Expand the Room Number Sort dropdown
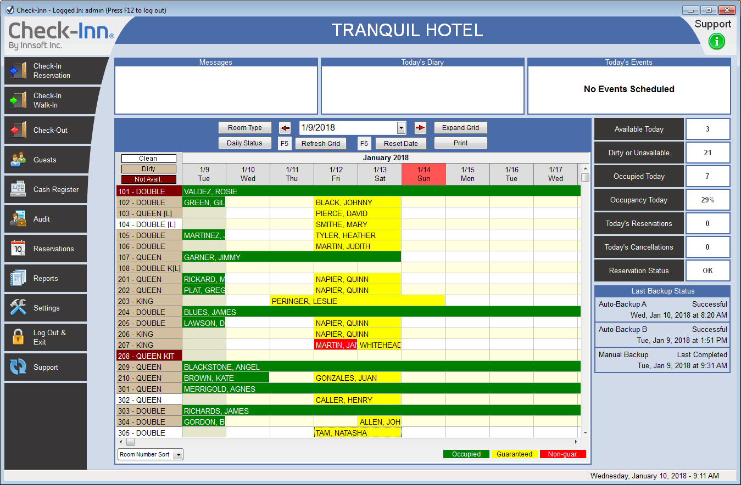The image size is (741, 485). point(177,454)
